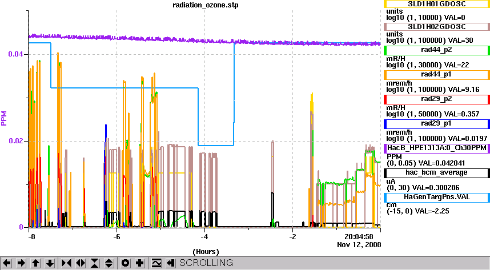Click the return-arrow scroll mode icon
This screenshot has height=270, width=490.
coord(170,263)
